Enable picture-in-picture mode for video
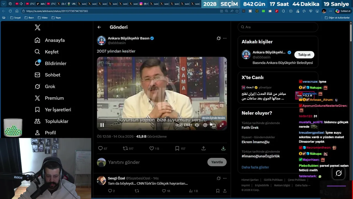This screenshot has width=353, height=199. click(213, 125)
